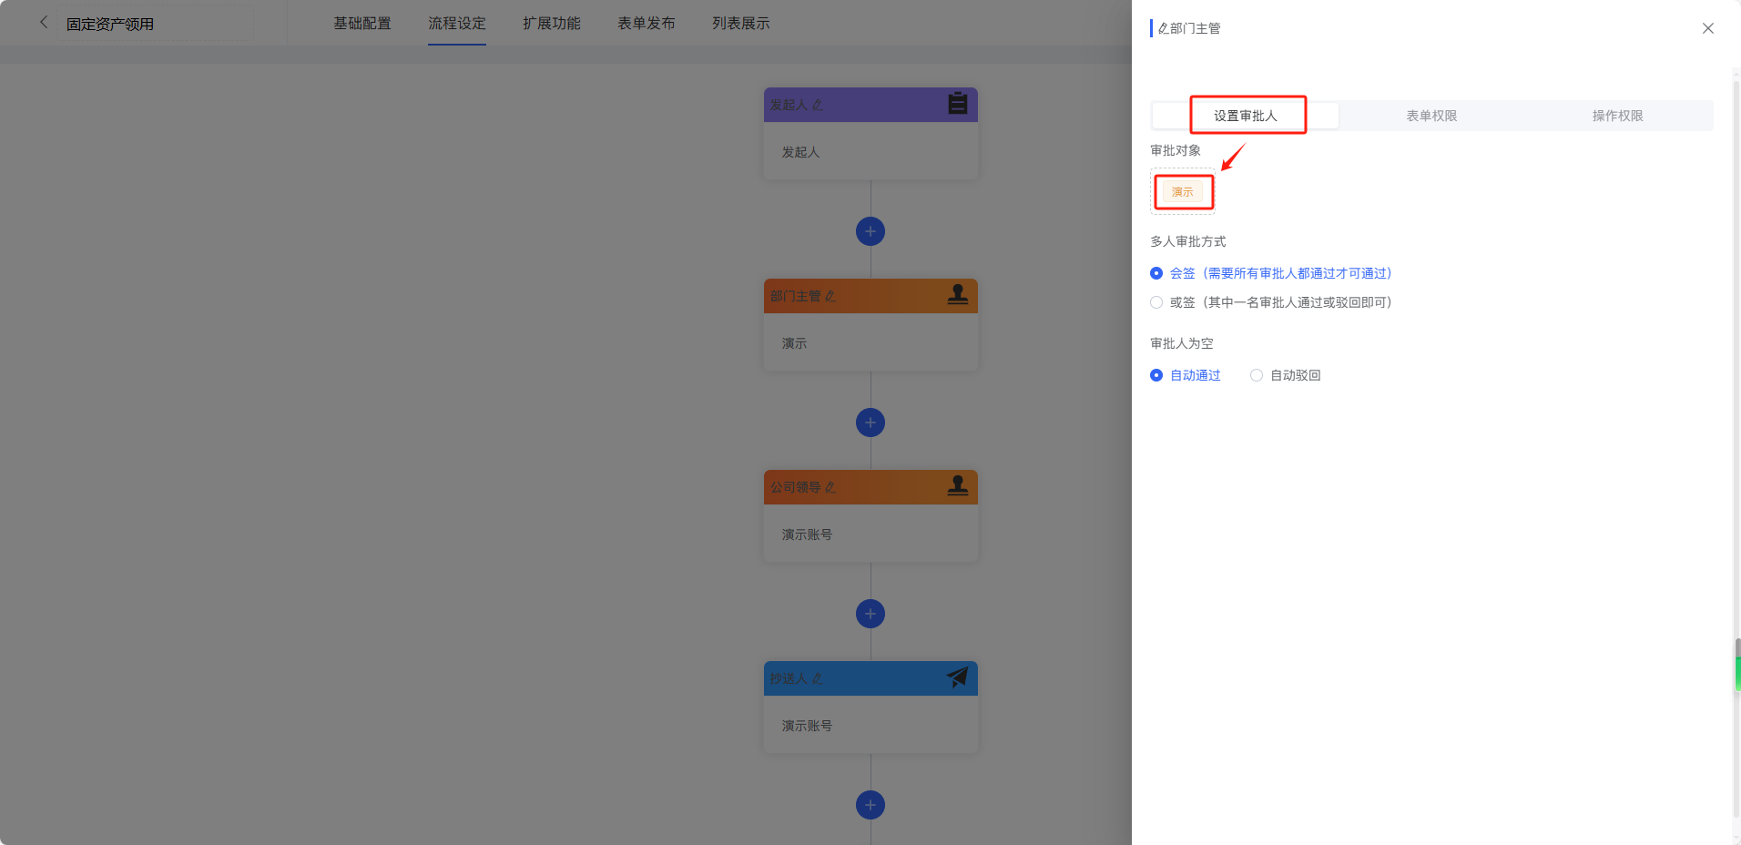Click the plus button below 抄送人 node
This screenshot has height=845, width=1741.
coord(870,805)
